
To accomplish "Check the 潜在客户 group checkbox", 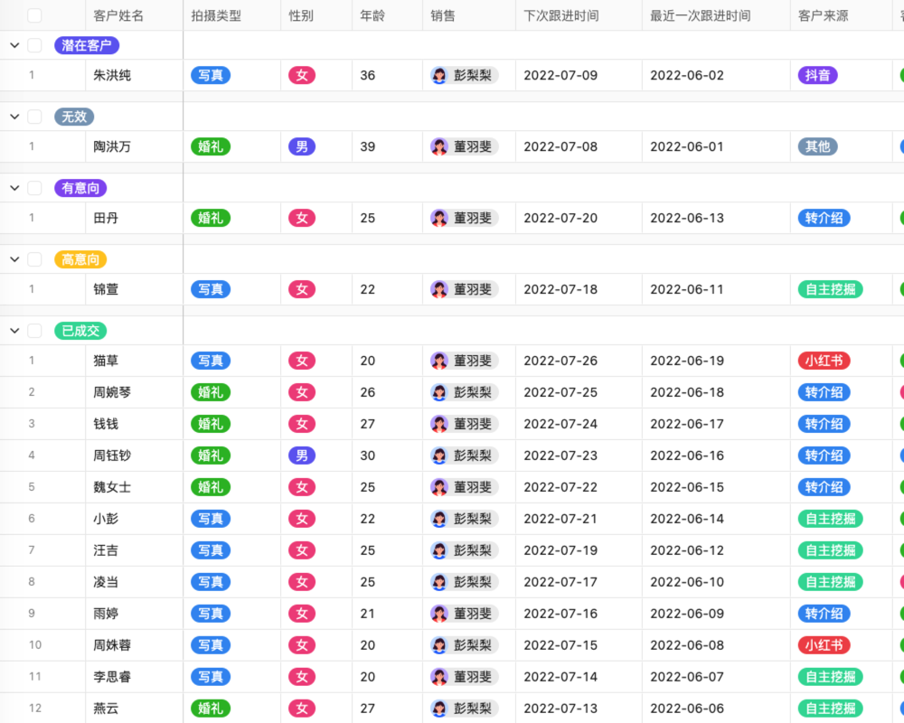I will click(34, 44).
